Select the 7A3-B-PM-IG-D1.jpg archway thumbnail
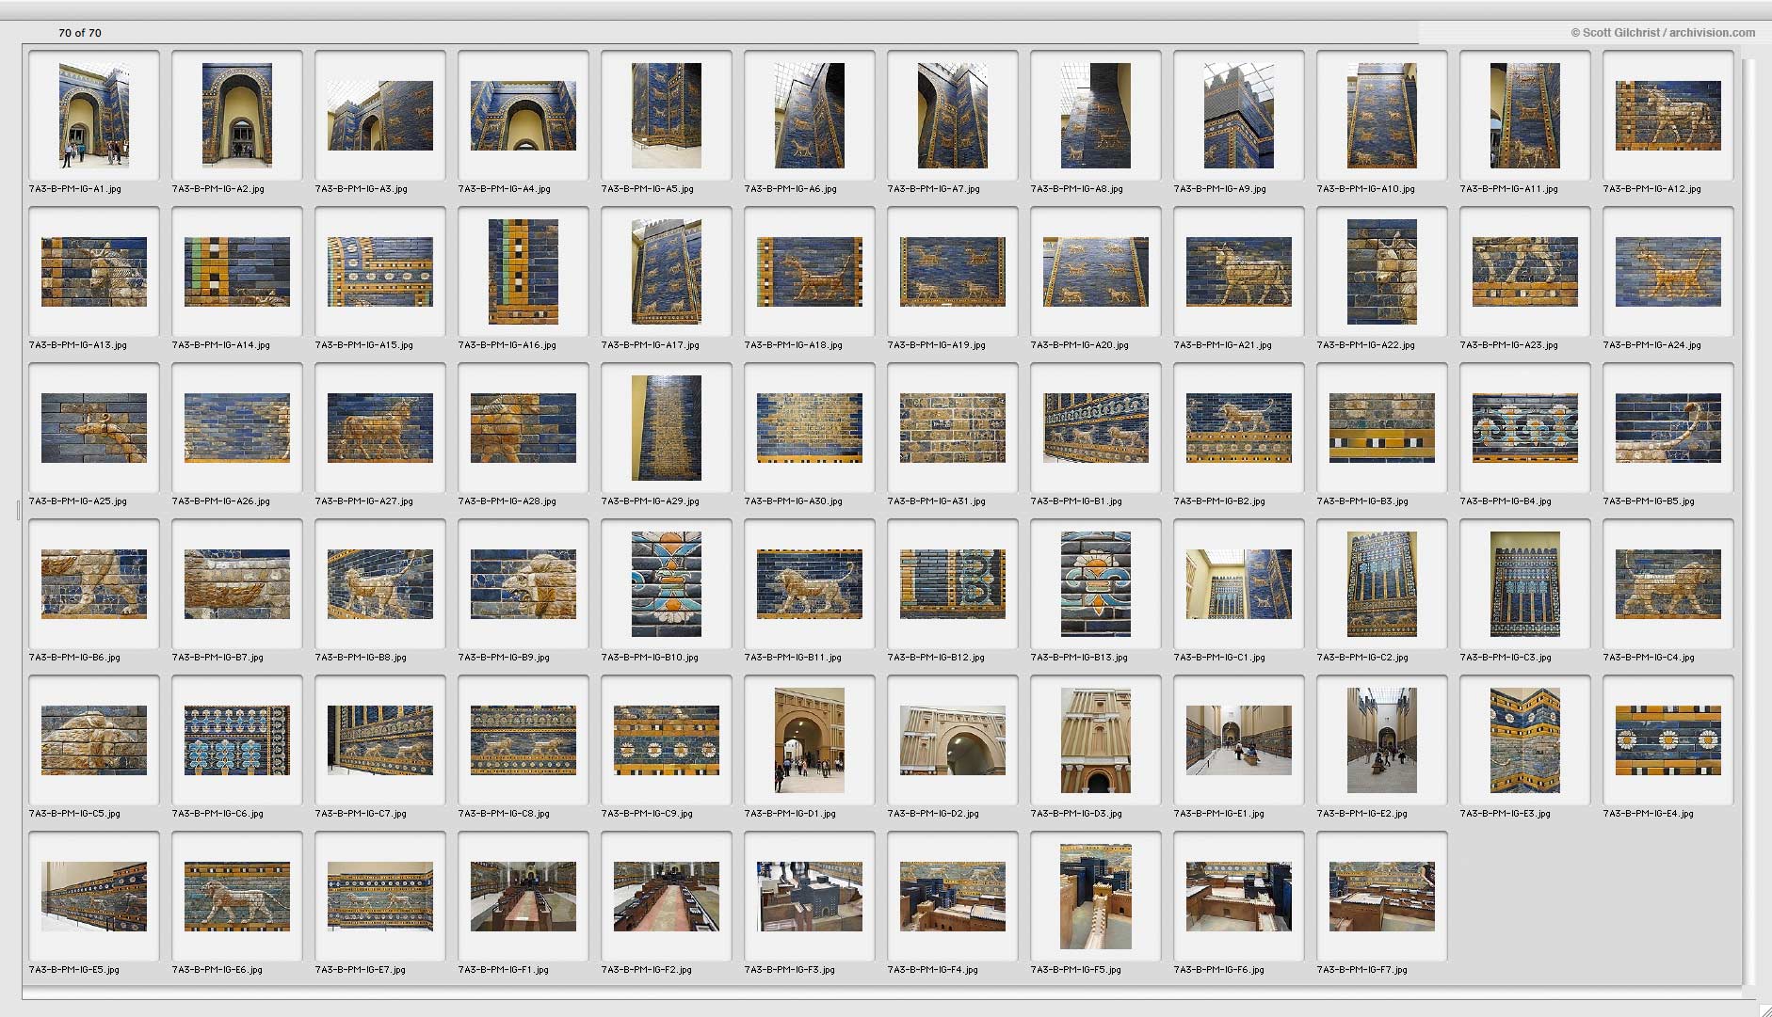 [810, 740]
